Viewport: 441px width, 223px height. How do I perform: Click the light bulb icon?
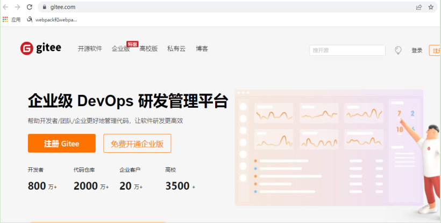coord(398,50)
